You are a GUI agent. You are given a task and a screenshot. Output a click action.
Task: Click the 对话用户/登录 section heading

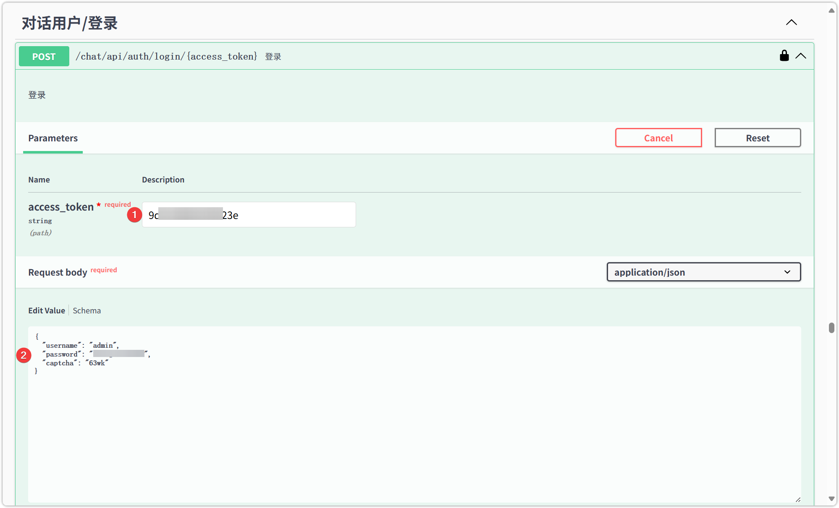click(x=70, y=23)
